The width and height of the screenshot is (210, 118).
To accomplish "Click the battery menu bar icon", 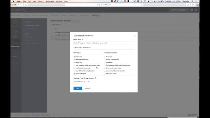I will (162, 1).
